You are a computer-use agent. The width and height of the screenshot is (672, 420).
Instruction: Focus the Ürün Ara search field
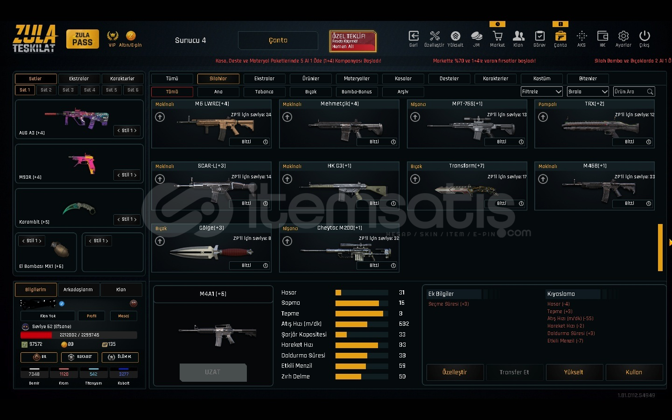[x=634, y=92]
